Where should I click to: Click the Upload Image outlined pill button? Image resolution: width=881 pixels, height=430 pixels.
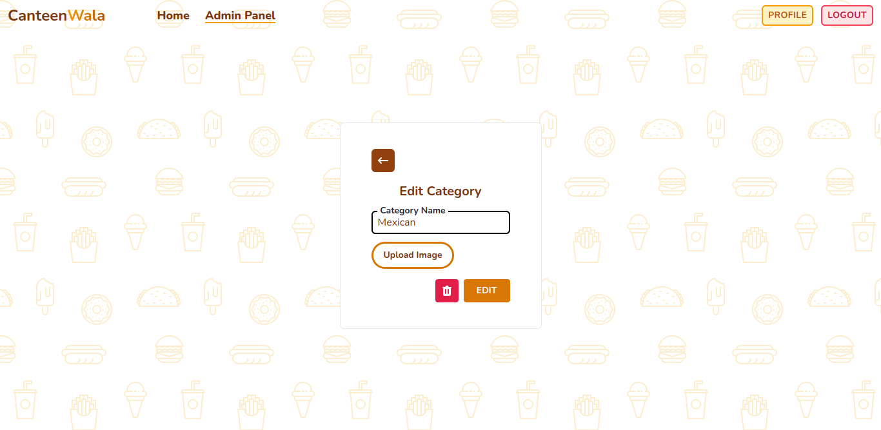pos(412,255)
